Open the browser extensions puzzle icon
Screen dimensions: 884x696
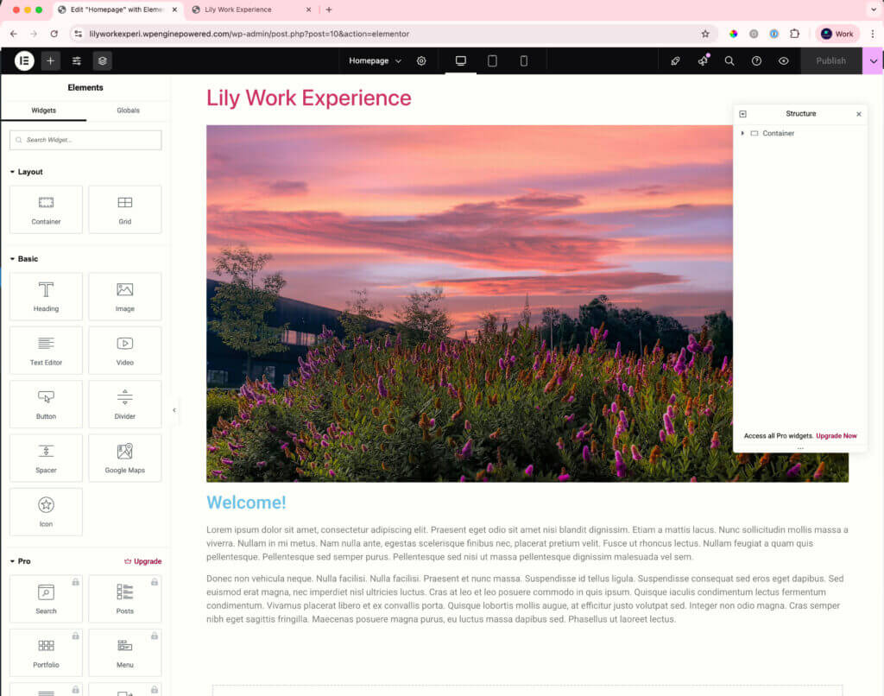pyautogui.click(x=794, y=34)
